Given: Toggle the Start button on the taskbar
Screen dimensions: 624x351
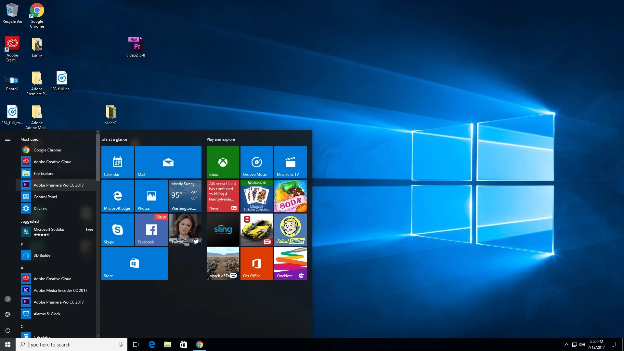Looking at the screenshot, I should (8, 344).
